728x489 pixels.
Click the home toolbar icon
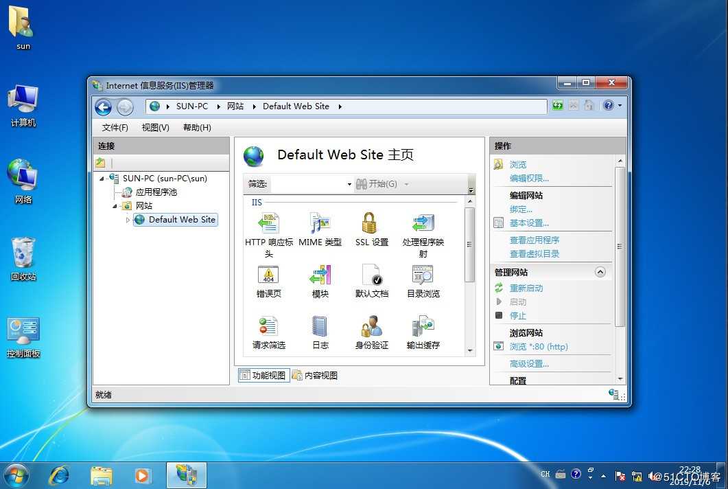(589, 106)
